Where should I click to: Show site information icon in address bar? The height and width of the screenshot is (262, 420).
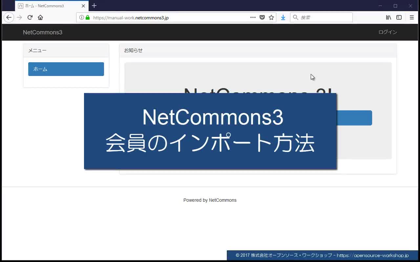pyautogui.click(x=81, y=17)
